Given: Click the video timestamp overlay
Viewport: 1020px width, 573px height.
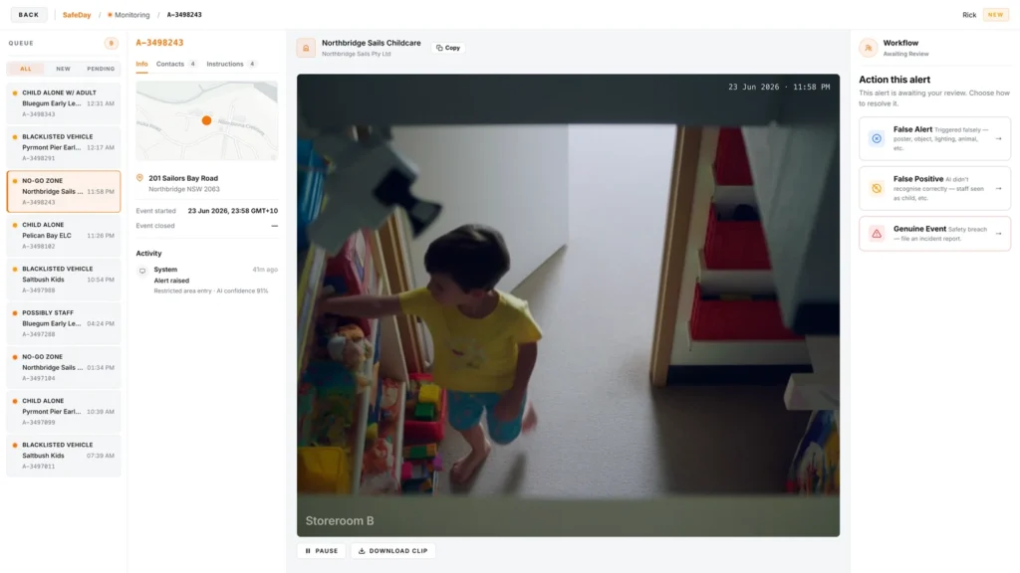Looking at the screenshot, I should point(779,88).
